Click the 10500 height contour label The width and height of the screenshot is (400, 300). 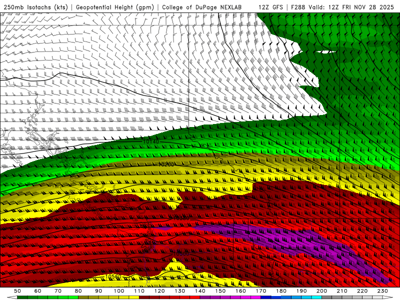click(x=181, y=254)
